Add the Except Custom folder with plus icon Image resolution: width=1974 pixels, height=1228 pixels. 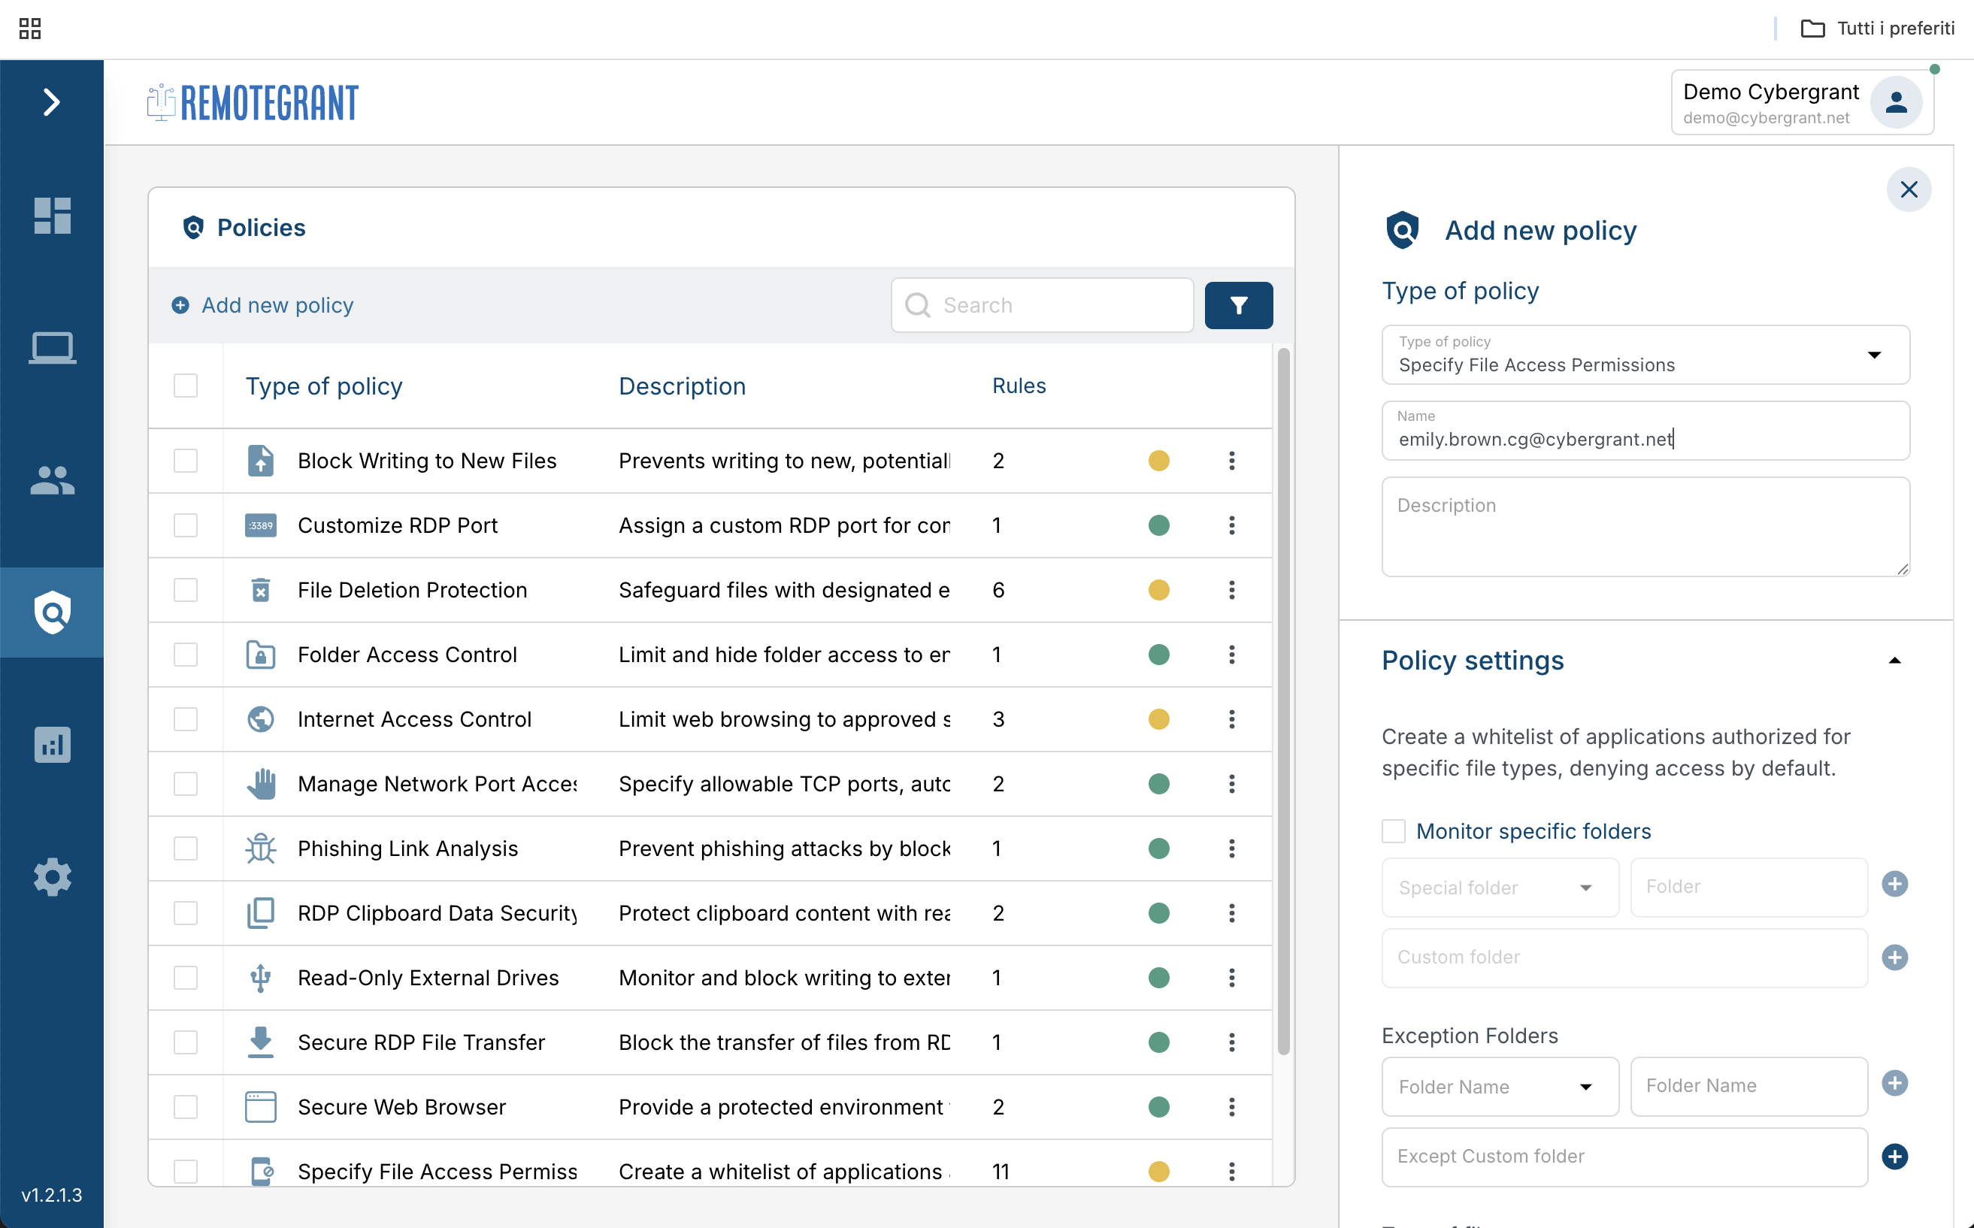[x=1894, y=1156]
